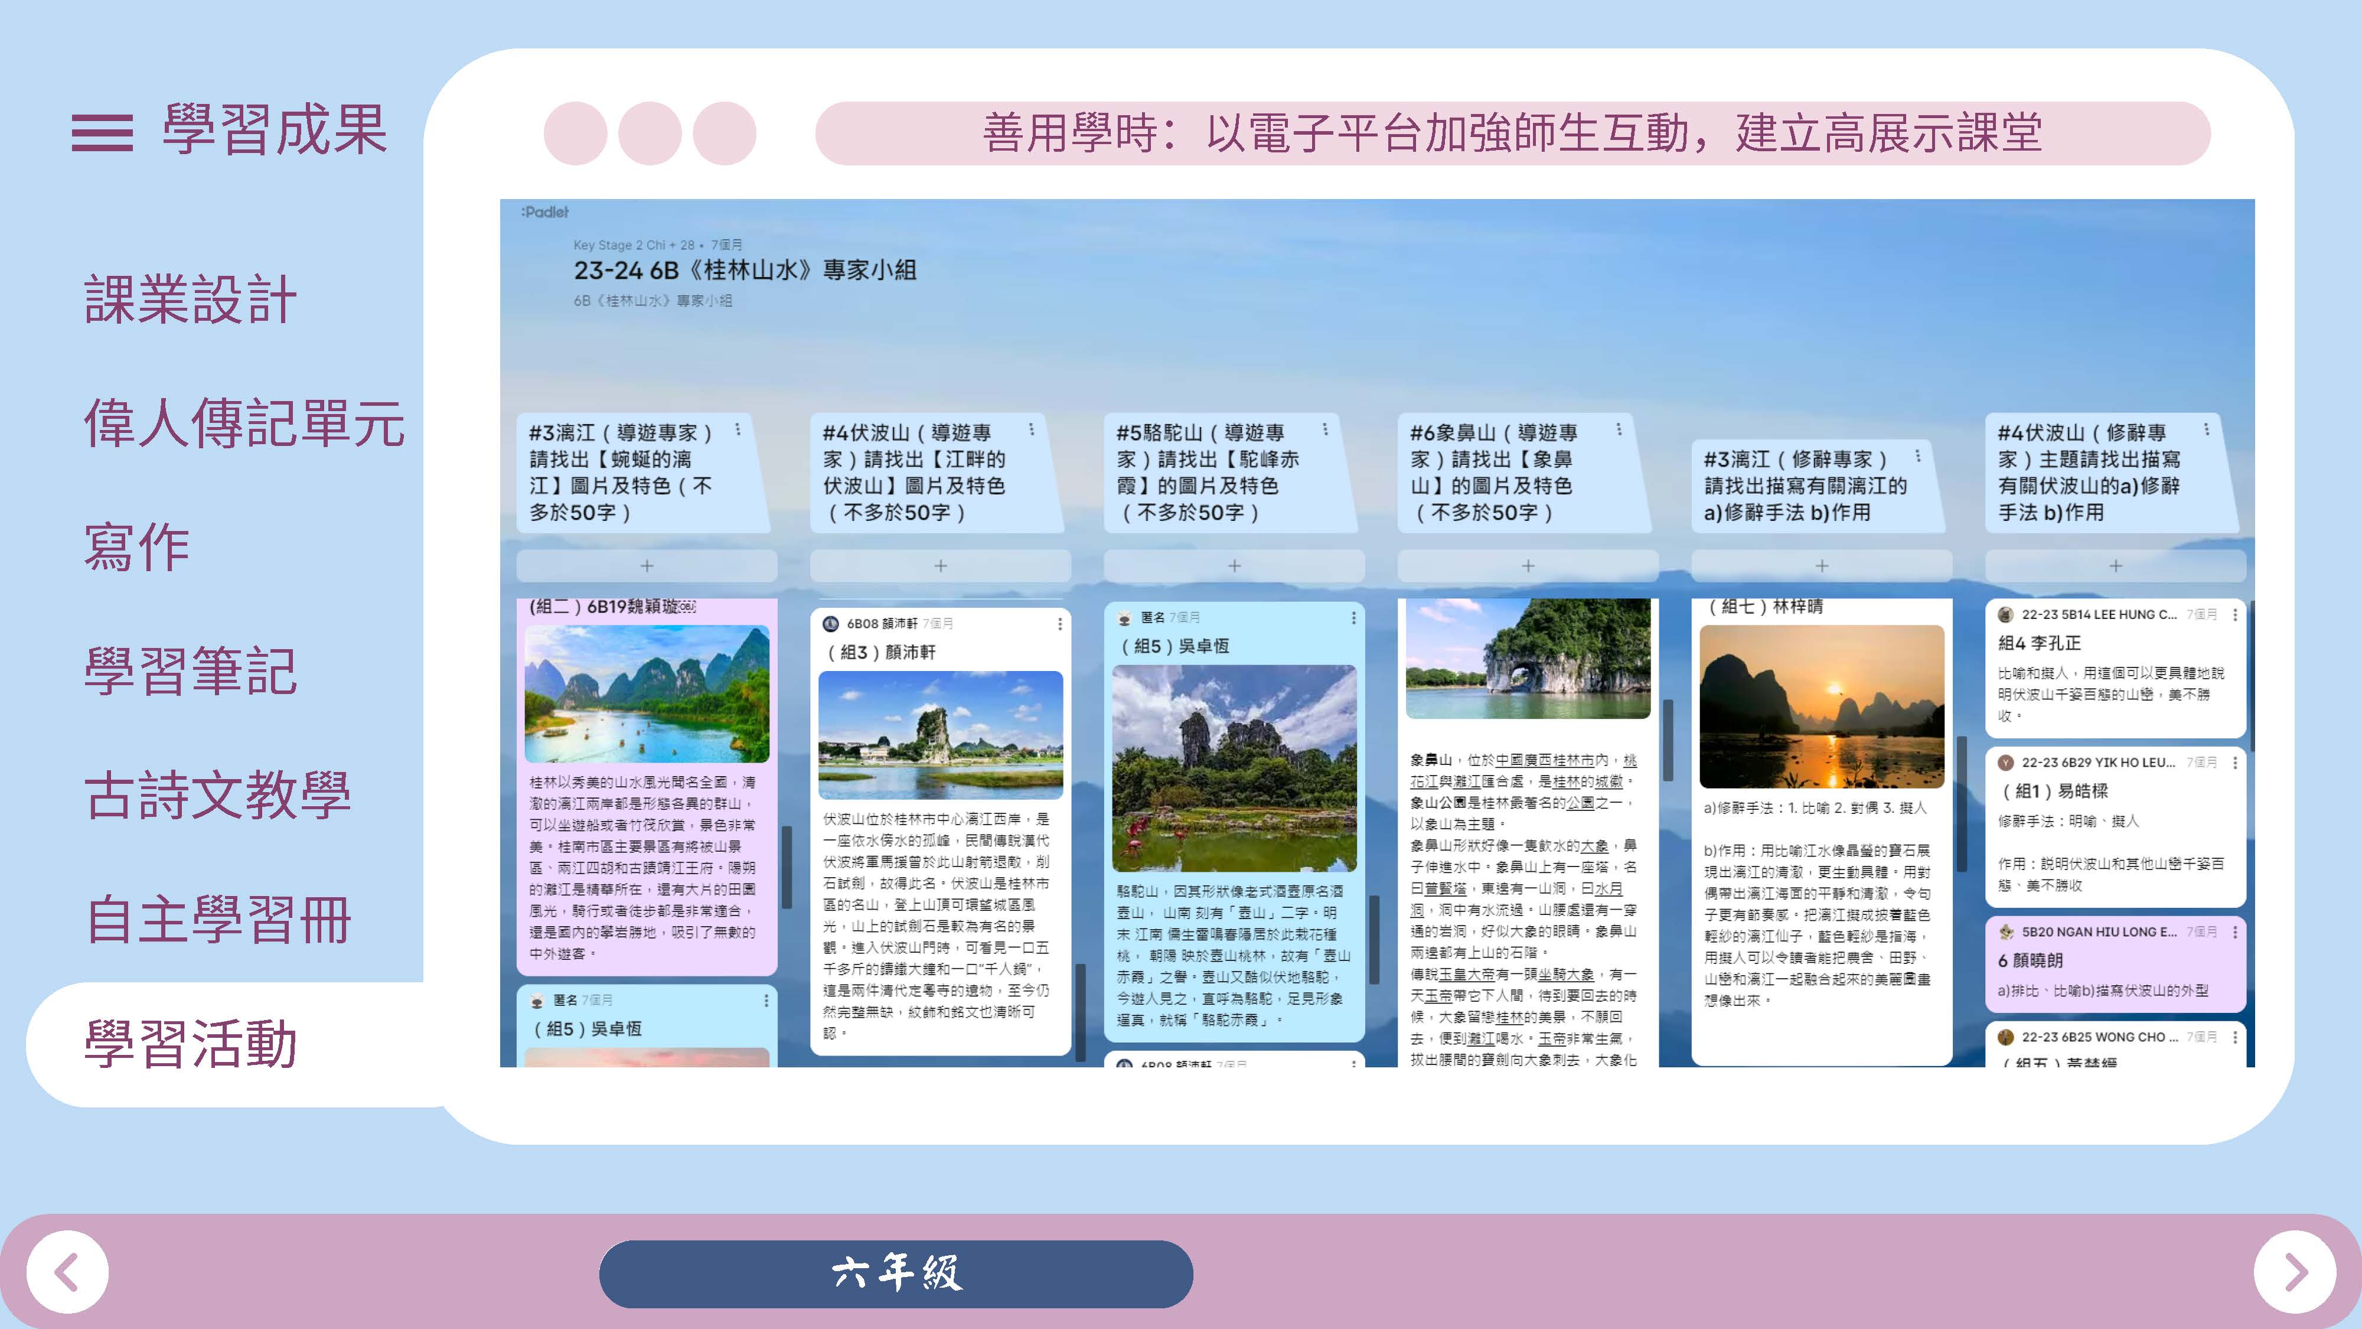Image resolution: width=2362 pixels, height=1329 pixels.
Task: Open the 駱駝山 landscape photo thumbnail
Action: tap(1234, 768)
